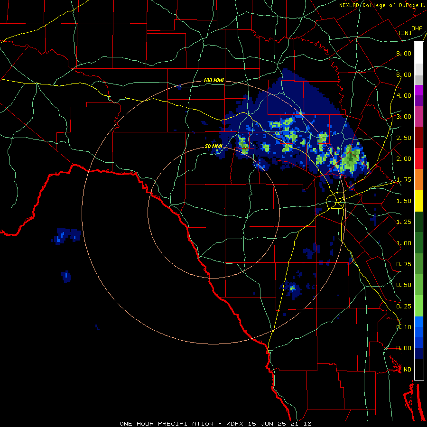427x427 pixels.
Task: Click the "0.25" legend label
Action: click(x=404, y=306)
